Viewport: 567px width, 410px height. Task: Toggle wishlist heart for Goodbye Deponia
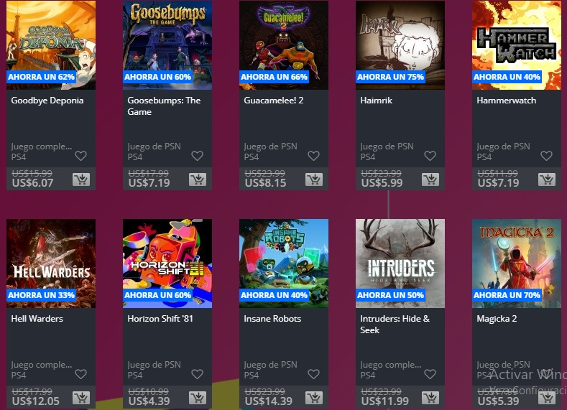tap(81, 156)
